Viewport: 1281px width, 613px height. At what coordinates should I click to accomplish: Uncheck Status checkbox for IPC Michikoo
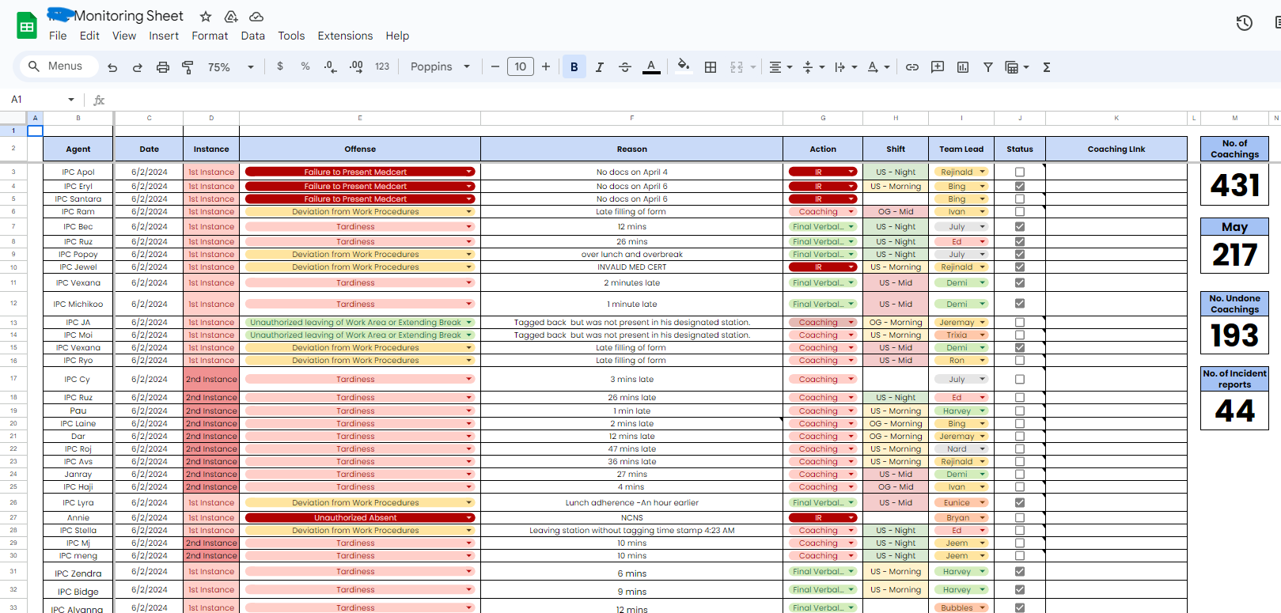tap(1020, 304)
